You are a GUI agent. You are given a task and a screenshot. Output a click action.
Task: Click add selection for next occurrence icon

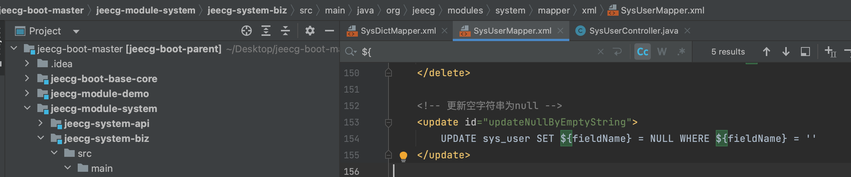click(830, 52)
